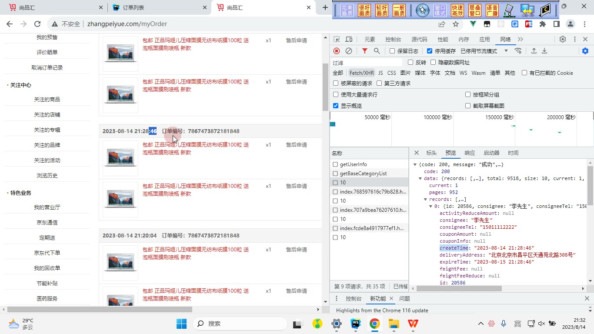Import HAR file with upload arrow
The image size is (594, 334).
[534, 51]
